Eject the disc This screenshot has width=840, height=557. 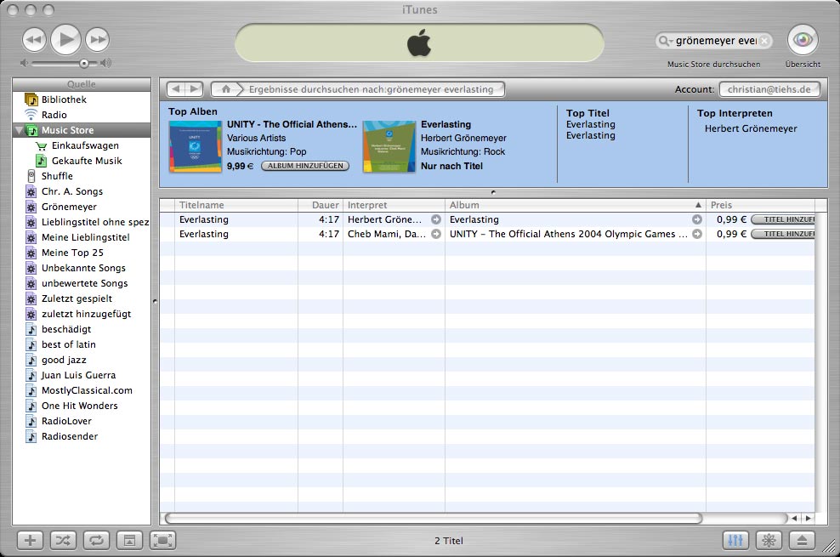802,540
